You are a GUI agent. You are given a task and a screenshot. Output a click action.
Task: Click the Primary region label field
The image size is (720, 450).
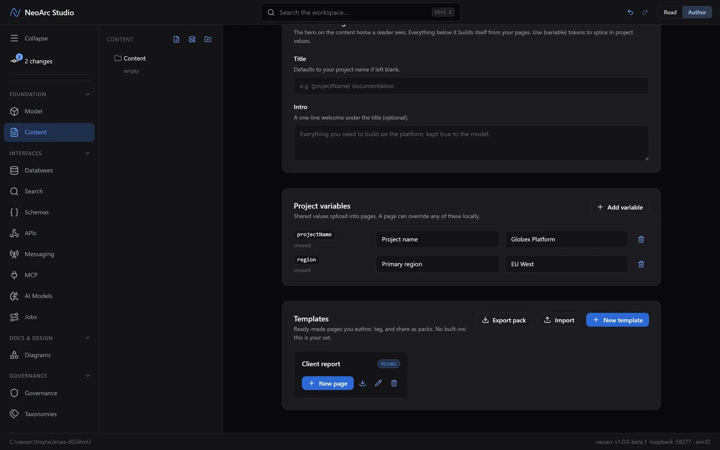pos(437,264)
